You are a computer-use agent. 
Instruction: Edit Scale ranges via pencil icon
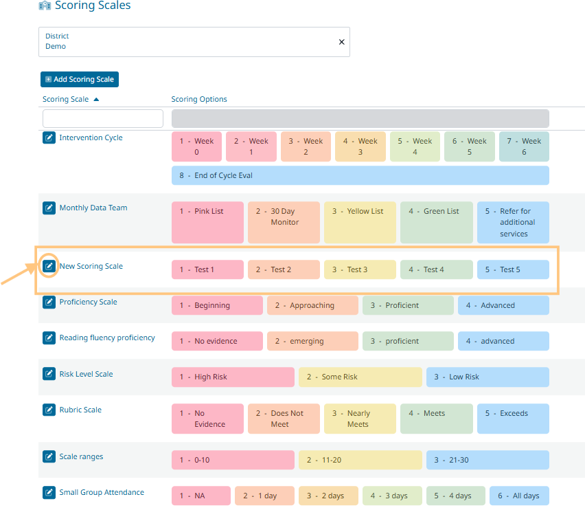coord(49,457)
